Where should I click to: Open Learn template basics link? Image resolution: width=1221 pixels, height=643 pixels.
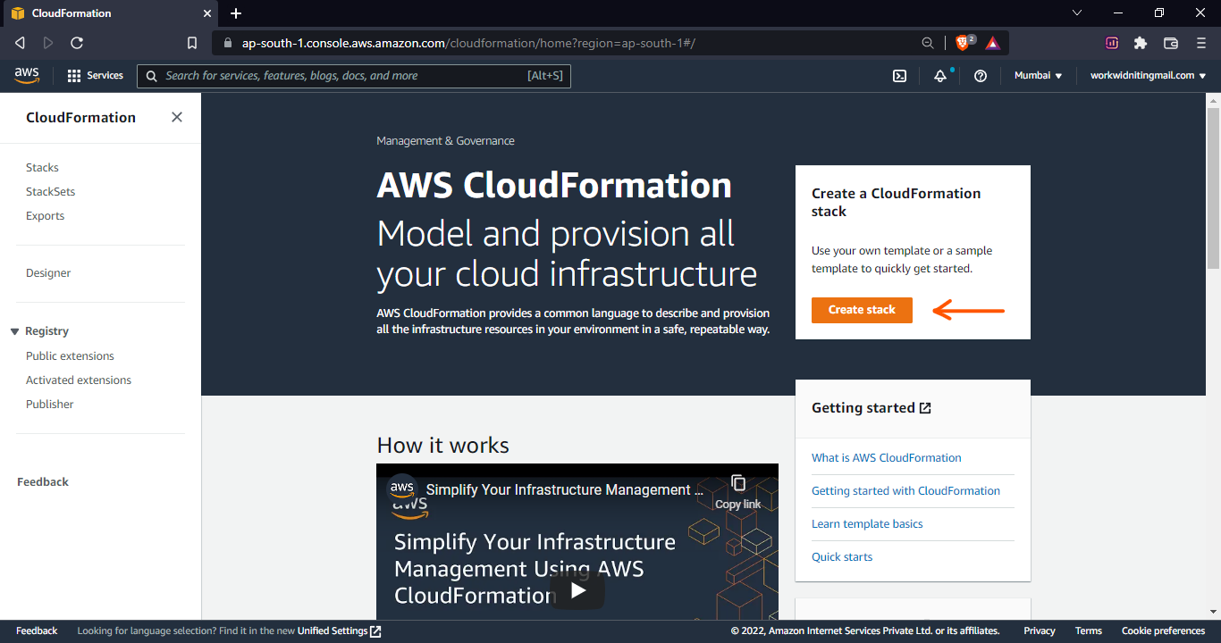(x=867, y=524)
